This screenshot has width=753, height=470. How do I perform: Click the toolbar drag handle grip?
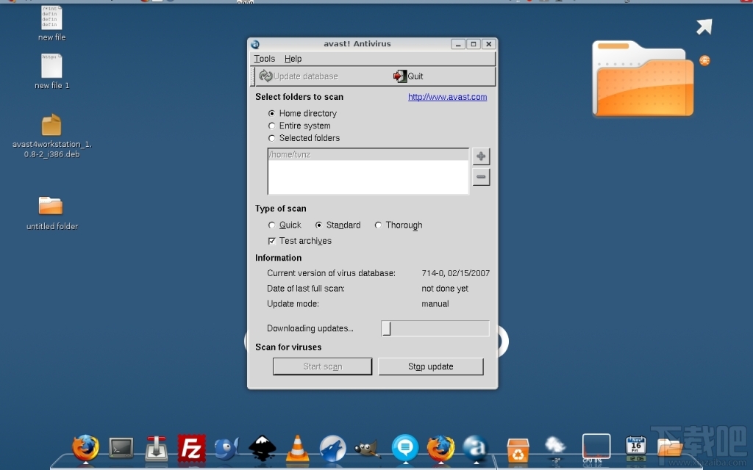[253, 76]
